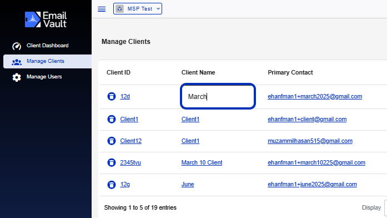Open the MSP Test dropdown
Image resolution: width=387 pixels, height=218 pixels.
point(138,9)
